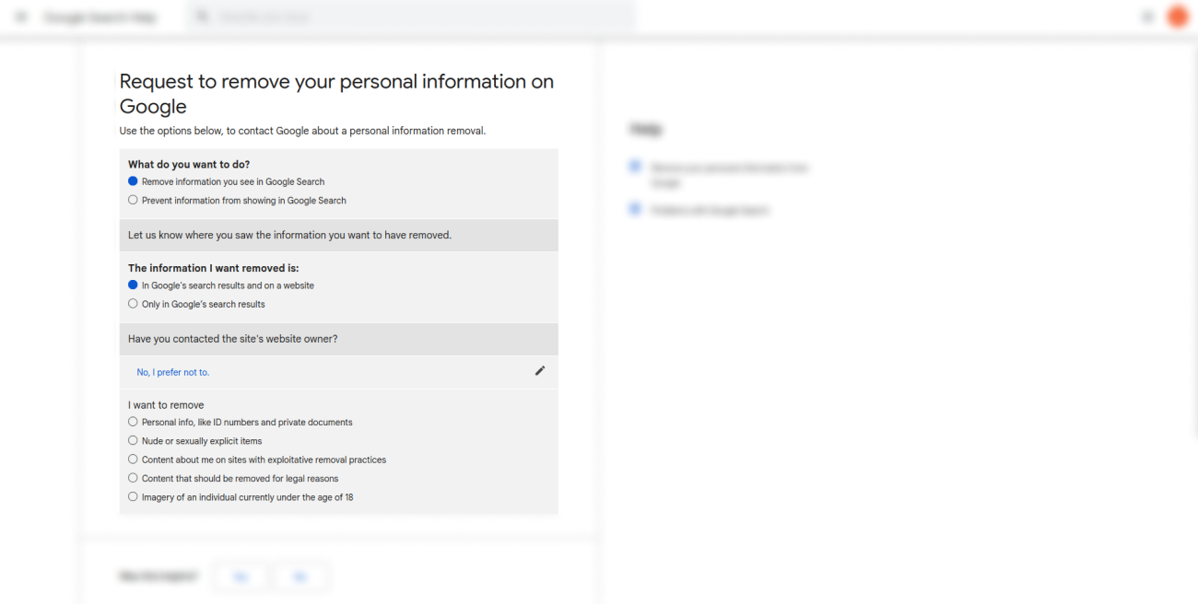This screenshot has width=1198, height=605.
Task: Select 'Nude or sexually explicit items'
Action: [134, 441]
